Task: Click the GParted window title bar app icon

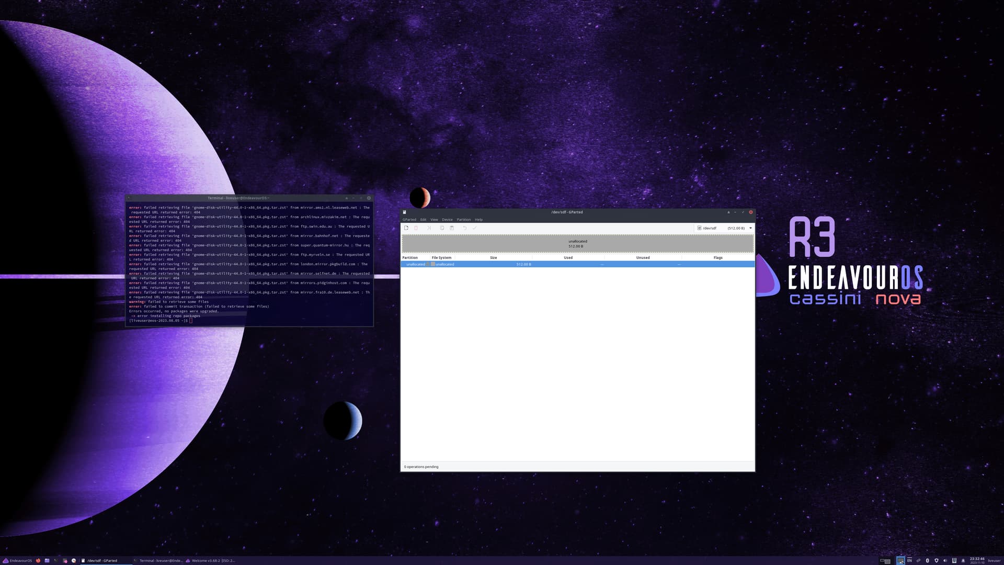Action: tap(404, 212)
